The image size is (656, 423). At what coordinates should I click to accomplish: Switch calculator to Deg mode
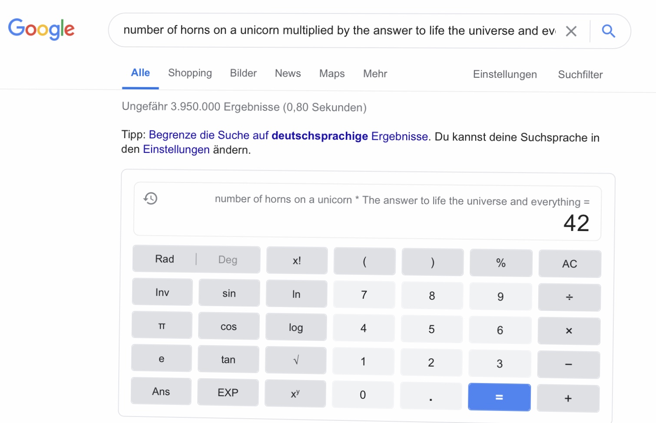coord(228,260)
